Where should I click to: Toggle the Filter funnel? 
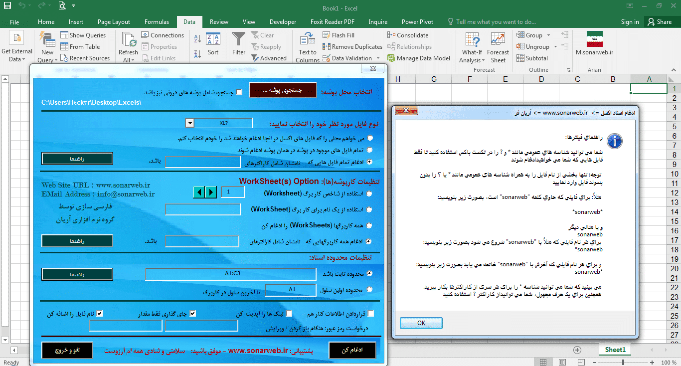coord(239,44)
